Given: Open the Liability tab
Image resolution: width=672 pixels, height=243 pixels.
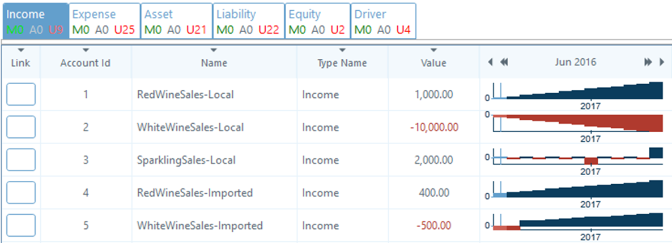Looking at the screenshot, I should tap(248, 21).
